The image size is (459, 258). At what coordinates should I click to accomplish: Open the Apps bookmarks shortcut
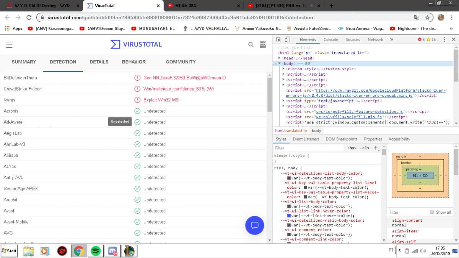[14, 28]
